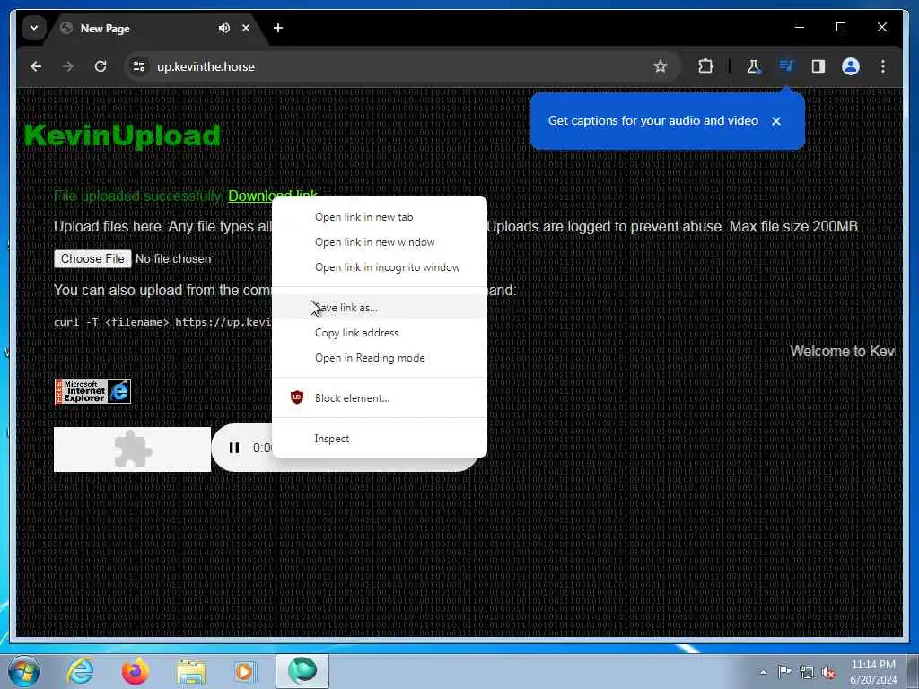The height and width of the screenshot is (689, 919).
Task: Click the active browser taskbar icon
Action: coord(302,671)
